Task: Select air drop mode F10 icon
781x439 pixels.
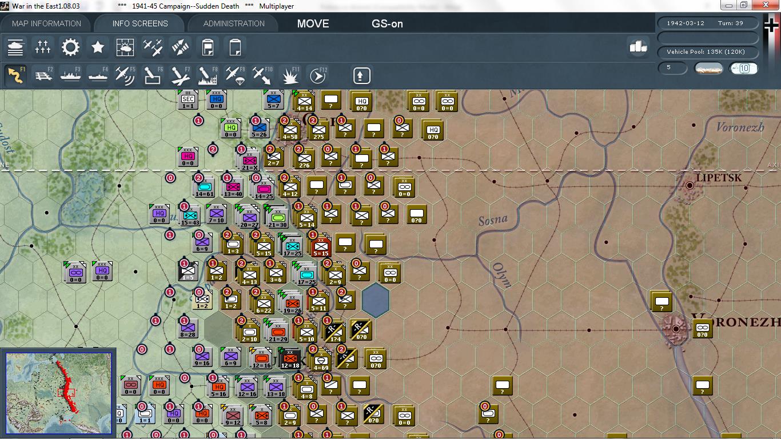Action: pos(262,75)
